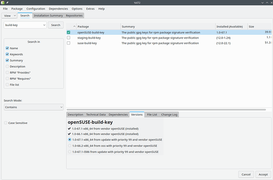Image resolution: width=273 pixels, height=180 pixels.
Task: Toggle the staging-build-key package checkbox
Action: tap(68, 38)
